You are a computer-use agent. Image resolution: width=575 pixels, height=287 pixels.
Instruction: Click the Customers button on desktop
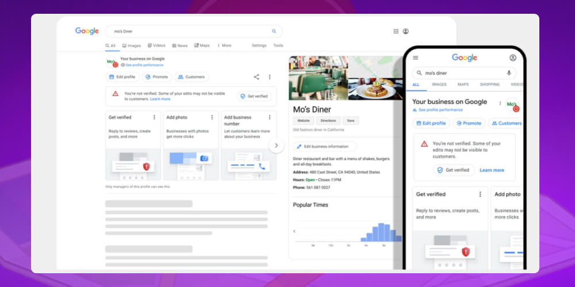coord(192,77)
